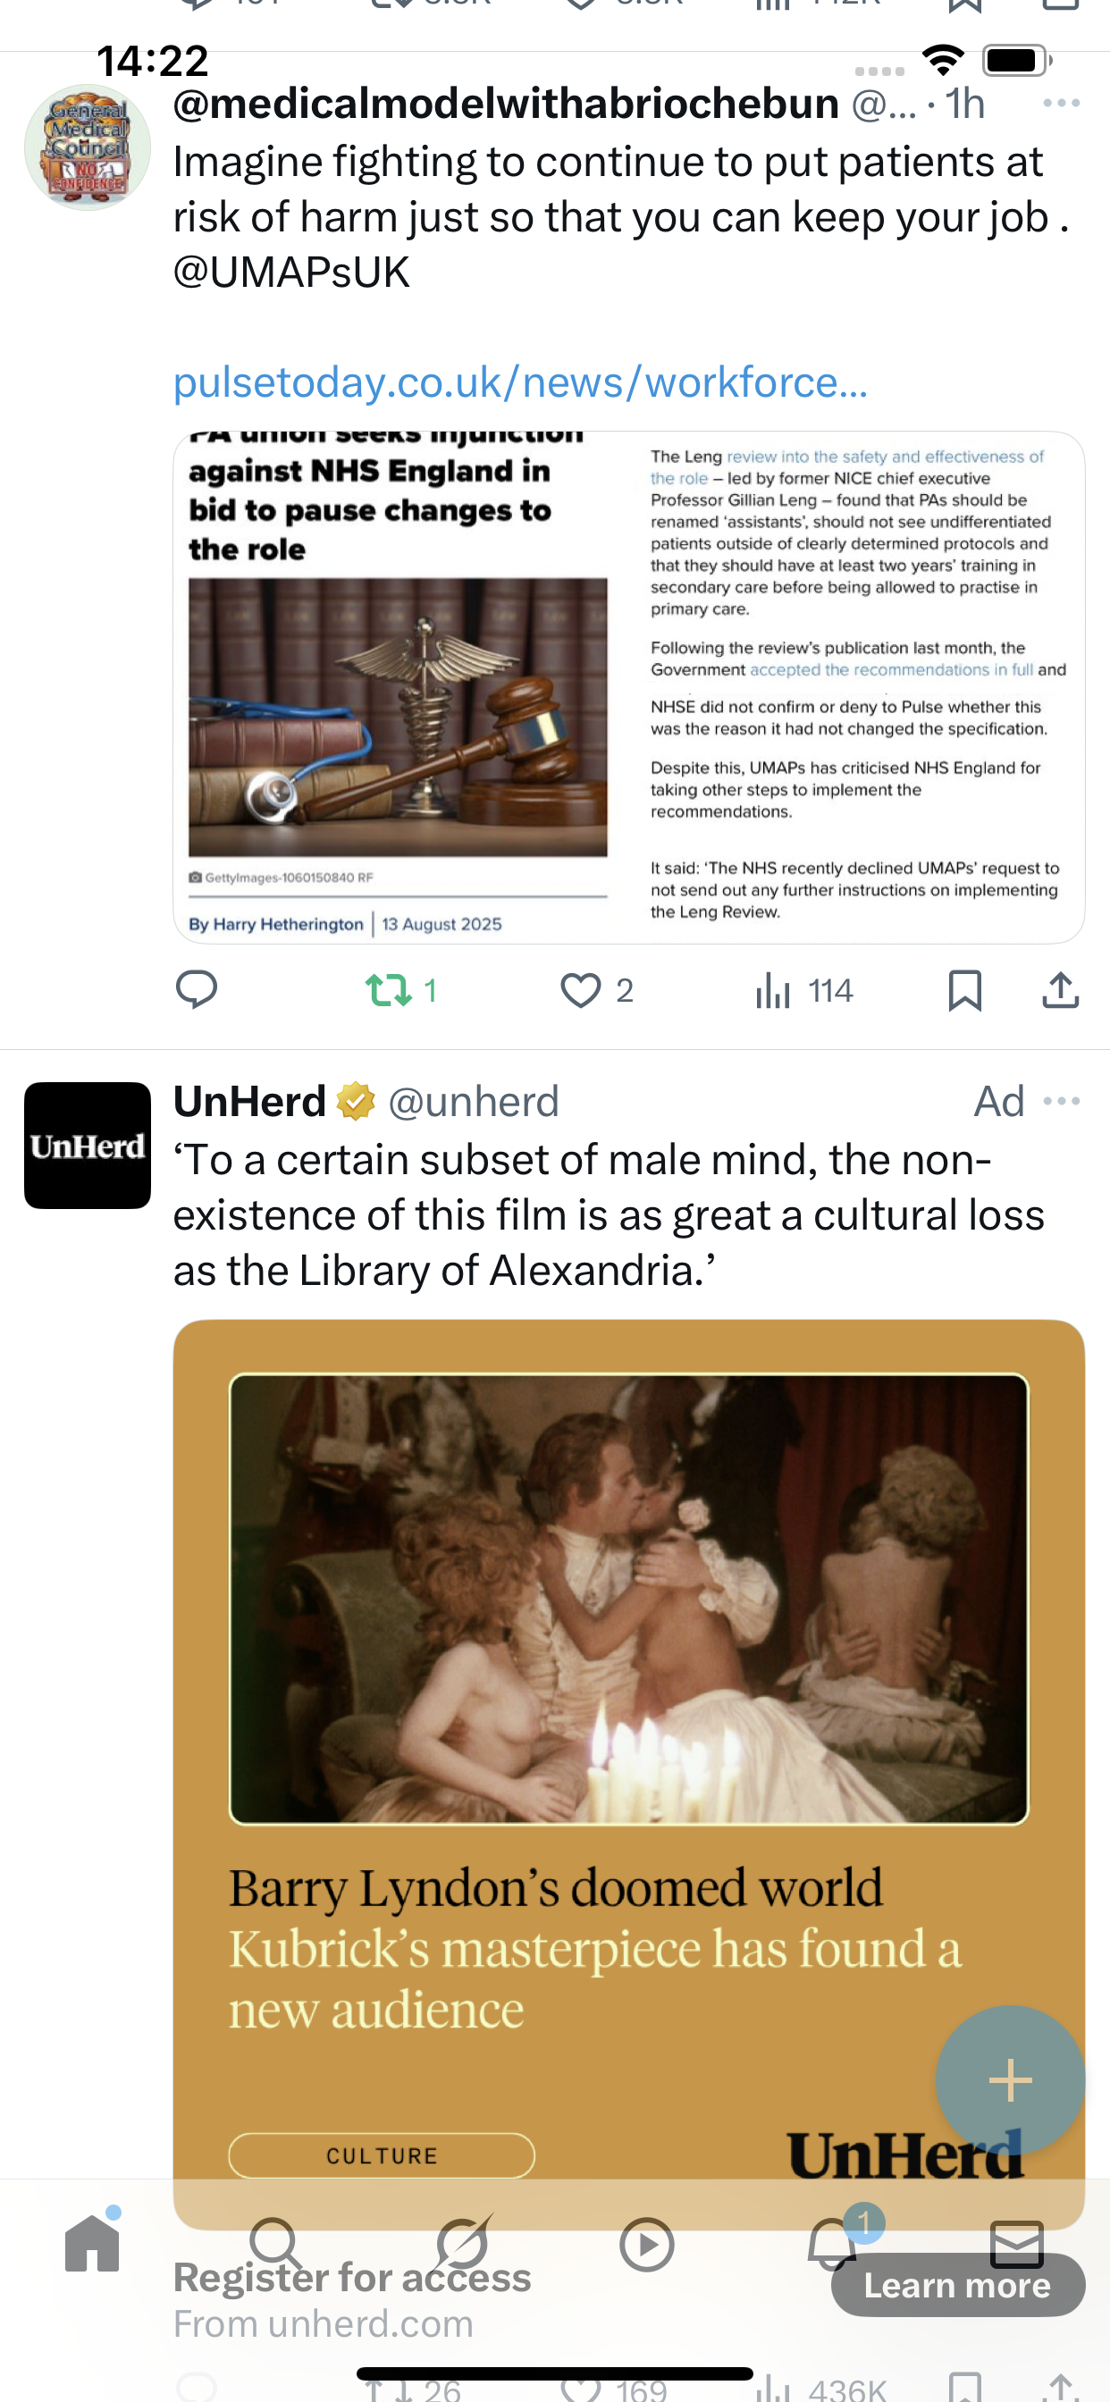Open more options on medicalmodel tweet
Image resolution: width=1110 pixels, height=2402 pixels.
[1062, 103]
